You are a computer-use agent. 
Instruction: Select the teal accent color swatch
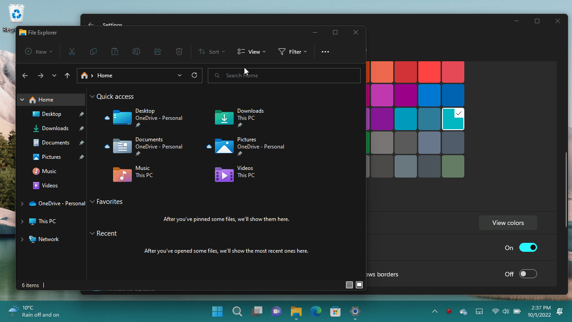pos(453,119)
